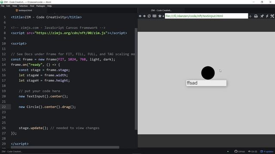Click line number 22 in the gutter
The height and width of the screenshot is (154, 275).
coord(4,107)
